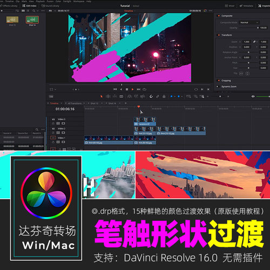Open the Composite Mode Normal dropdown
Image resolution: width=270 pixels, height=270 pixels.
(x=249, y=23)
